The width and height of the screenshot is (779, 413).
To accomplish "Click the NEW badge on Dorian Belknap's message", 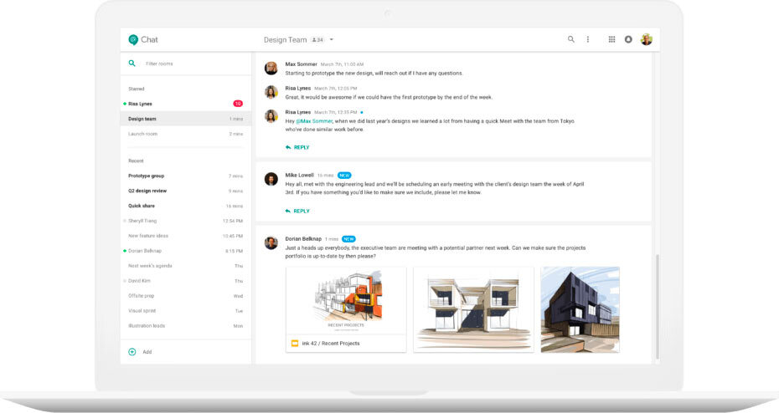I will click(x=348, y=239).
